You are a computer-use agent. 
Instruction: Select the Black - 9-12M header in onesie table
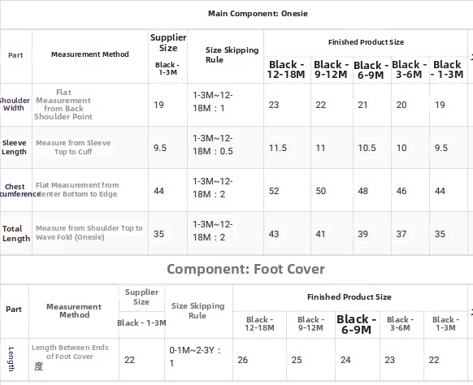coord(331,69)
